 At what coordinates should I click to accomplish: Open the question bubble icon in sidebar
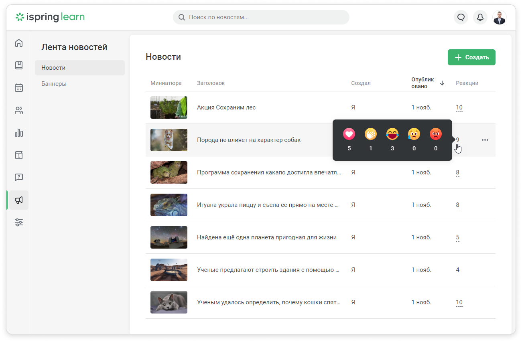pos(19,177)
